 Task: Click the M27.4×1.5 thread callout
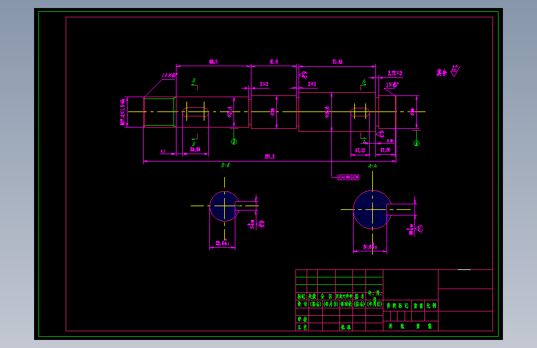click(x=122, y=112)
